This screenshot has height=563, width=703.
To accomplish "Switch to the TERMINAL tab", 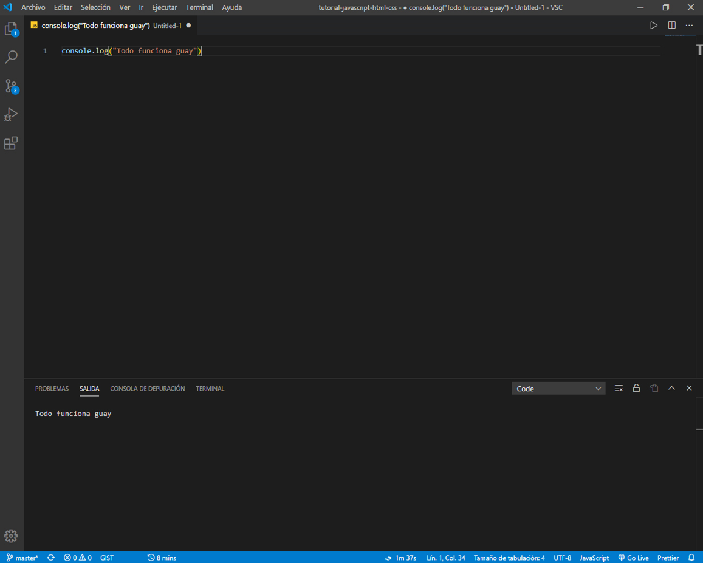I will 210,389.
